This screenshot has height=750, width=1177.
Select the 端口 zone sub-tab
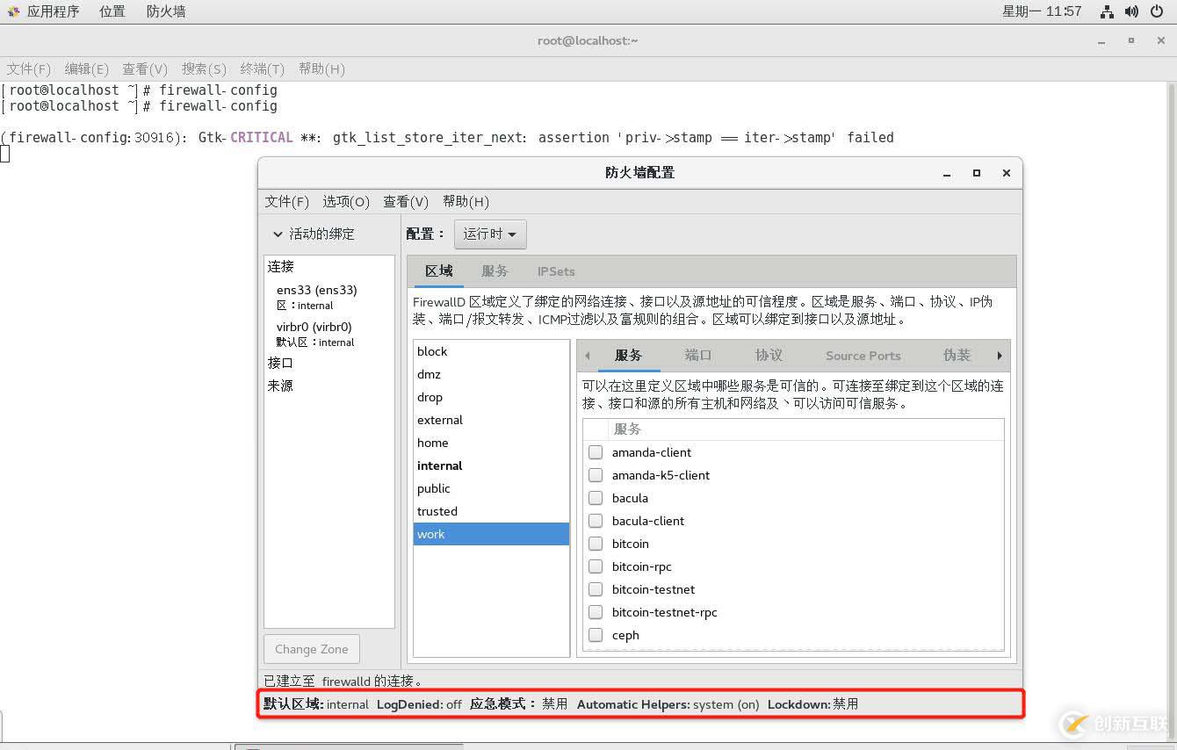[x=698, y=355]
